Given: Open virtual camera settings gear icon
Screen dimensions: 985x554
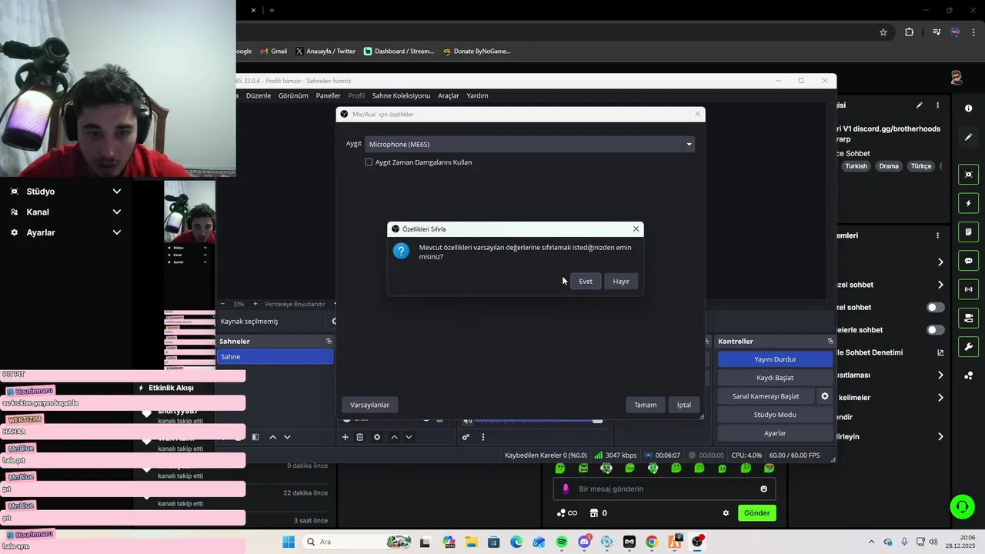Looking at the screenshot, I should click(825, 396).
